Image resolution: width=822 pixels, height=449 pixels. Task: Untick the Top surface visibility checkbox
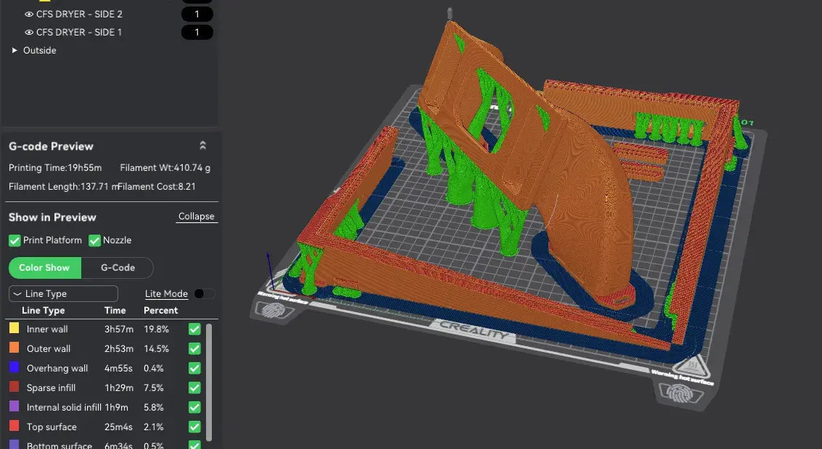click(194, 427)
